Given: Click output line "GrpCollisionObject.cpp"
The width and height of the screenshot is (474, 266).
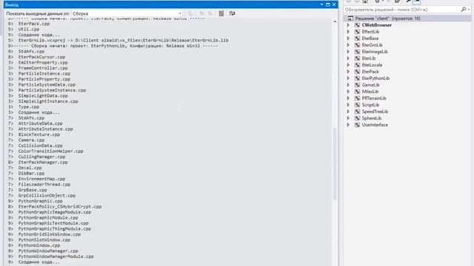Looking at the screenshot, I should (x=47, y=195).
